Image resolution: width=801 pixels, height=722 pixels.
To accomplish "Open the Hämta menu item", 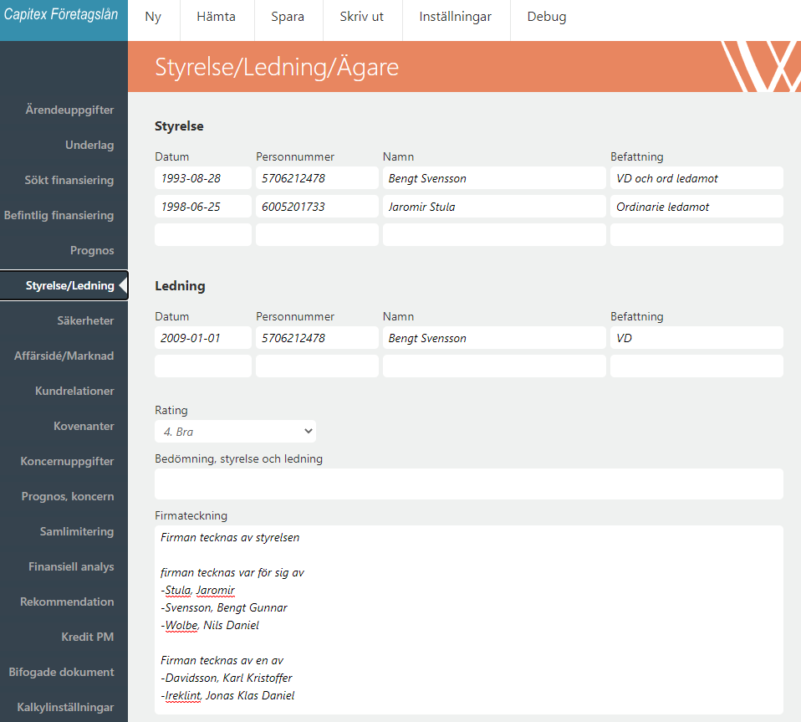I will (216, 17).
